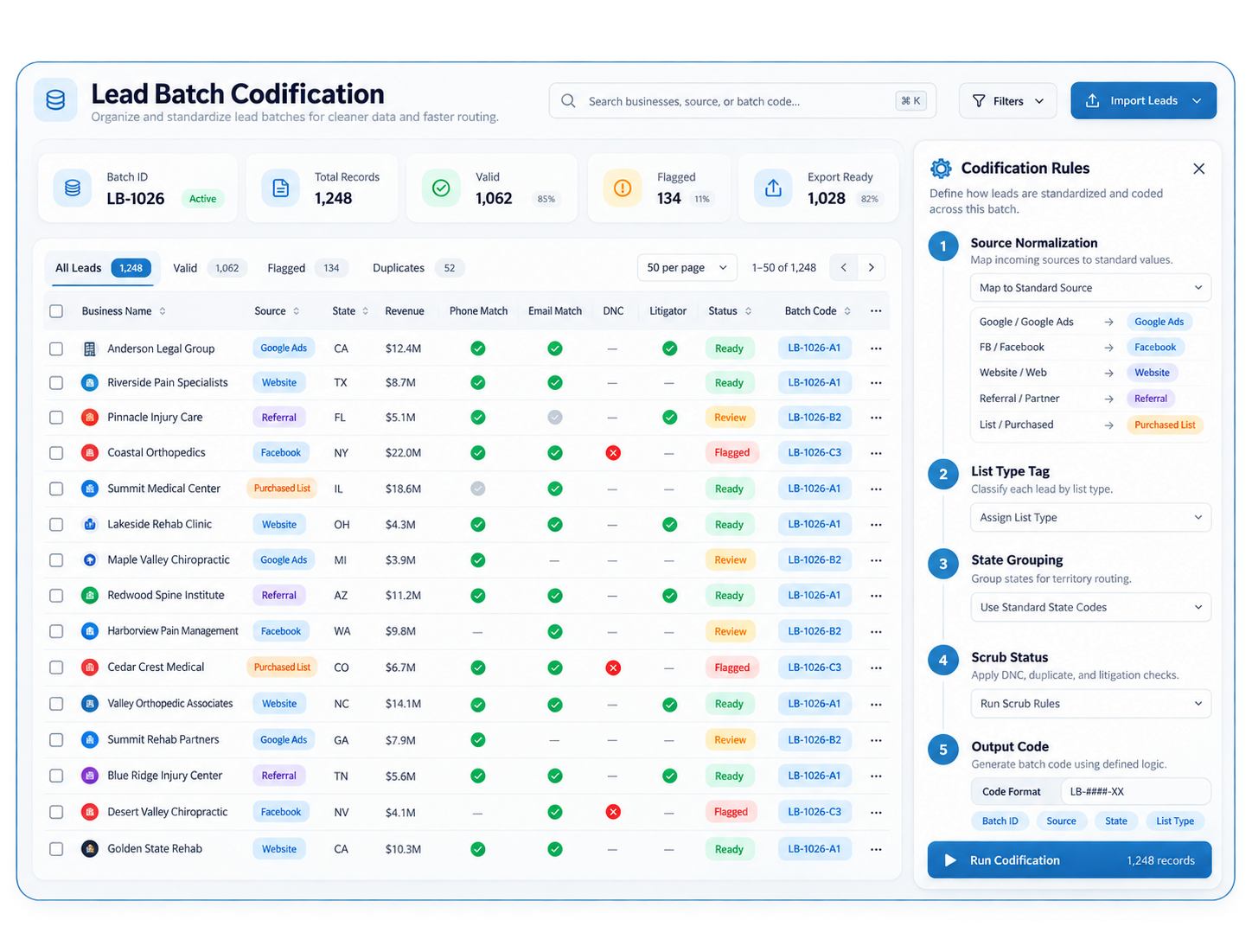Tick the Pinnacle Injury Care checkbox
This screenshot has height=939, width=1252.
pos(56,418)
